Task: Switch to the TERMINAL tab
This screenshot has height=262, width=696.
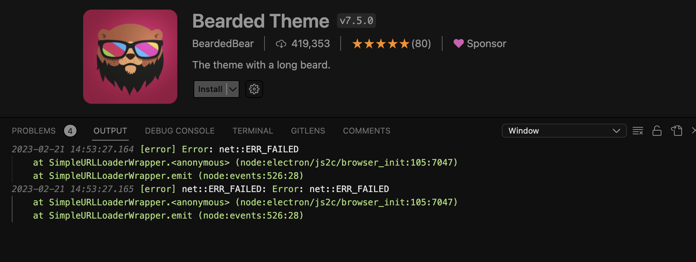Action: [x=253, y=131]
